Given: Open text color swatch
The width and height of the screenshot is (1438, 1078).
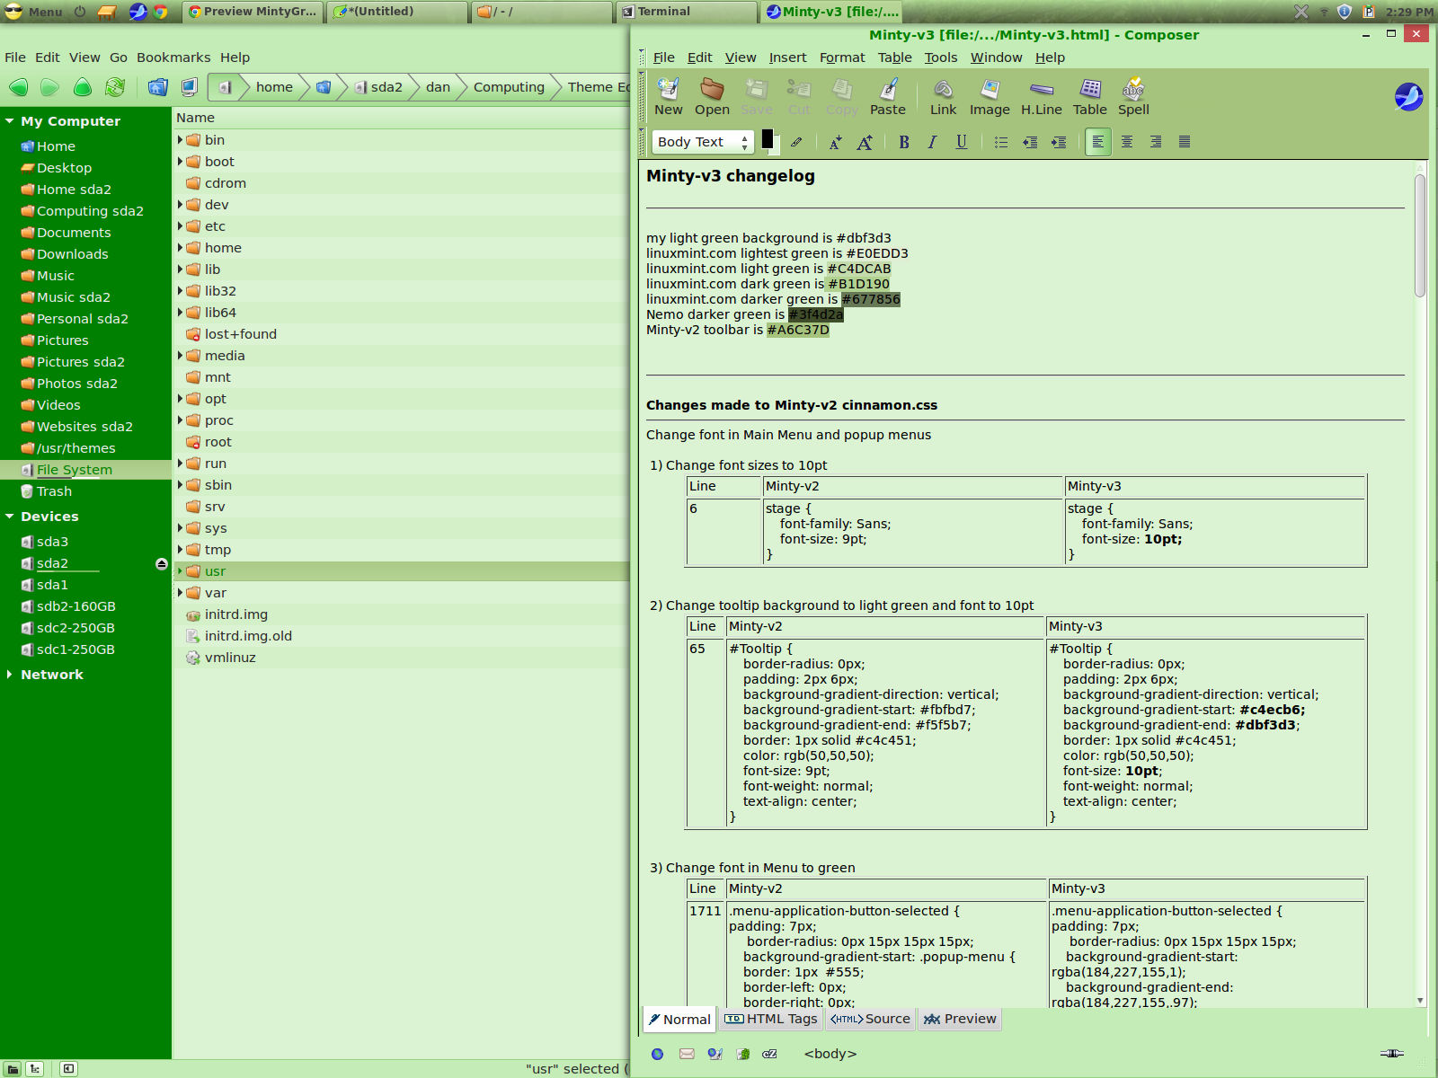Looking at the screenshot, I should point(768,138).
